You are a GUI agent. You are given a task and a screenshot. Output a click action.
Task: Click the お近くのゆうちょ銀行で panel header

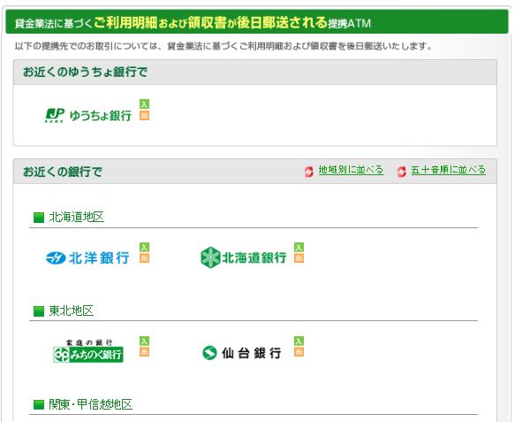click(255, 72)
